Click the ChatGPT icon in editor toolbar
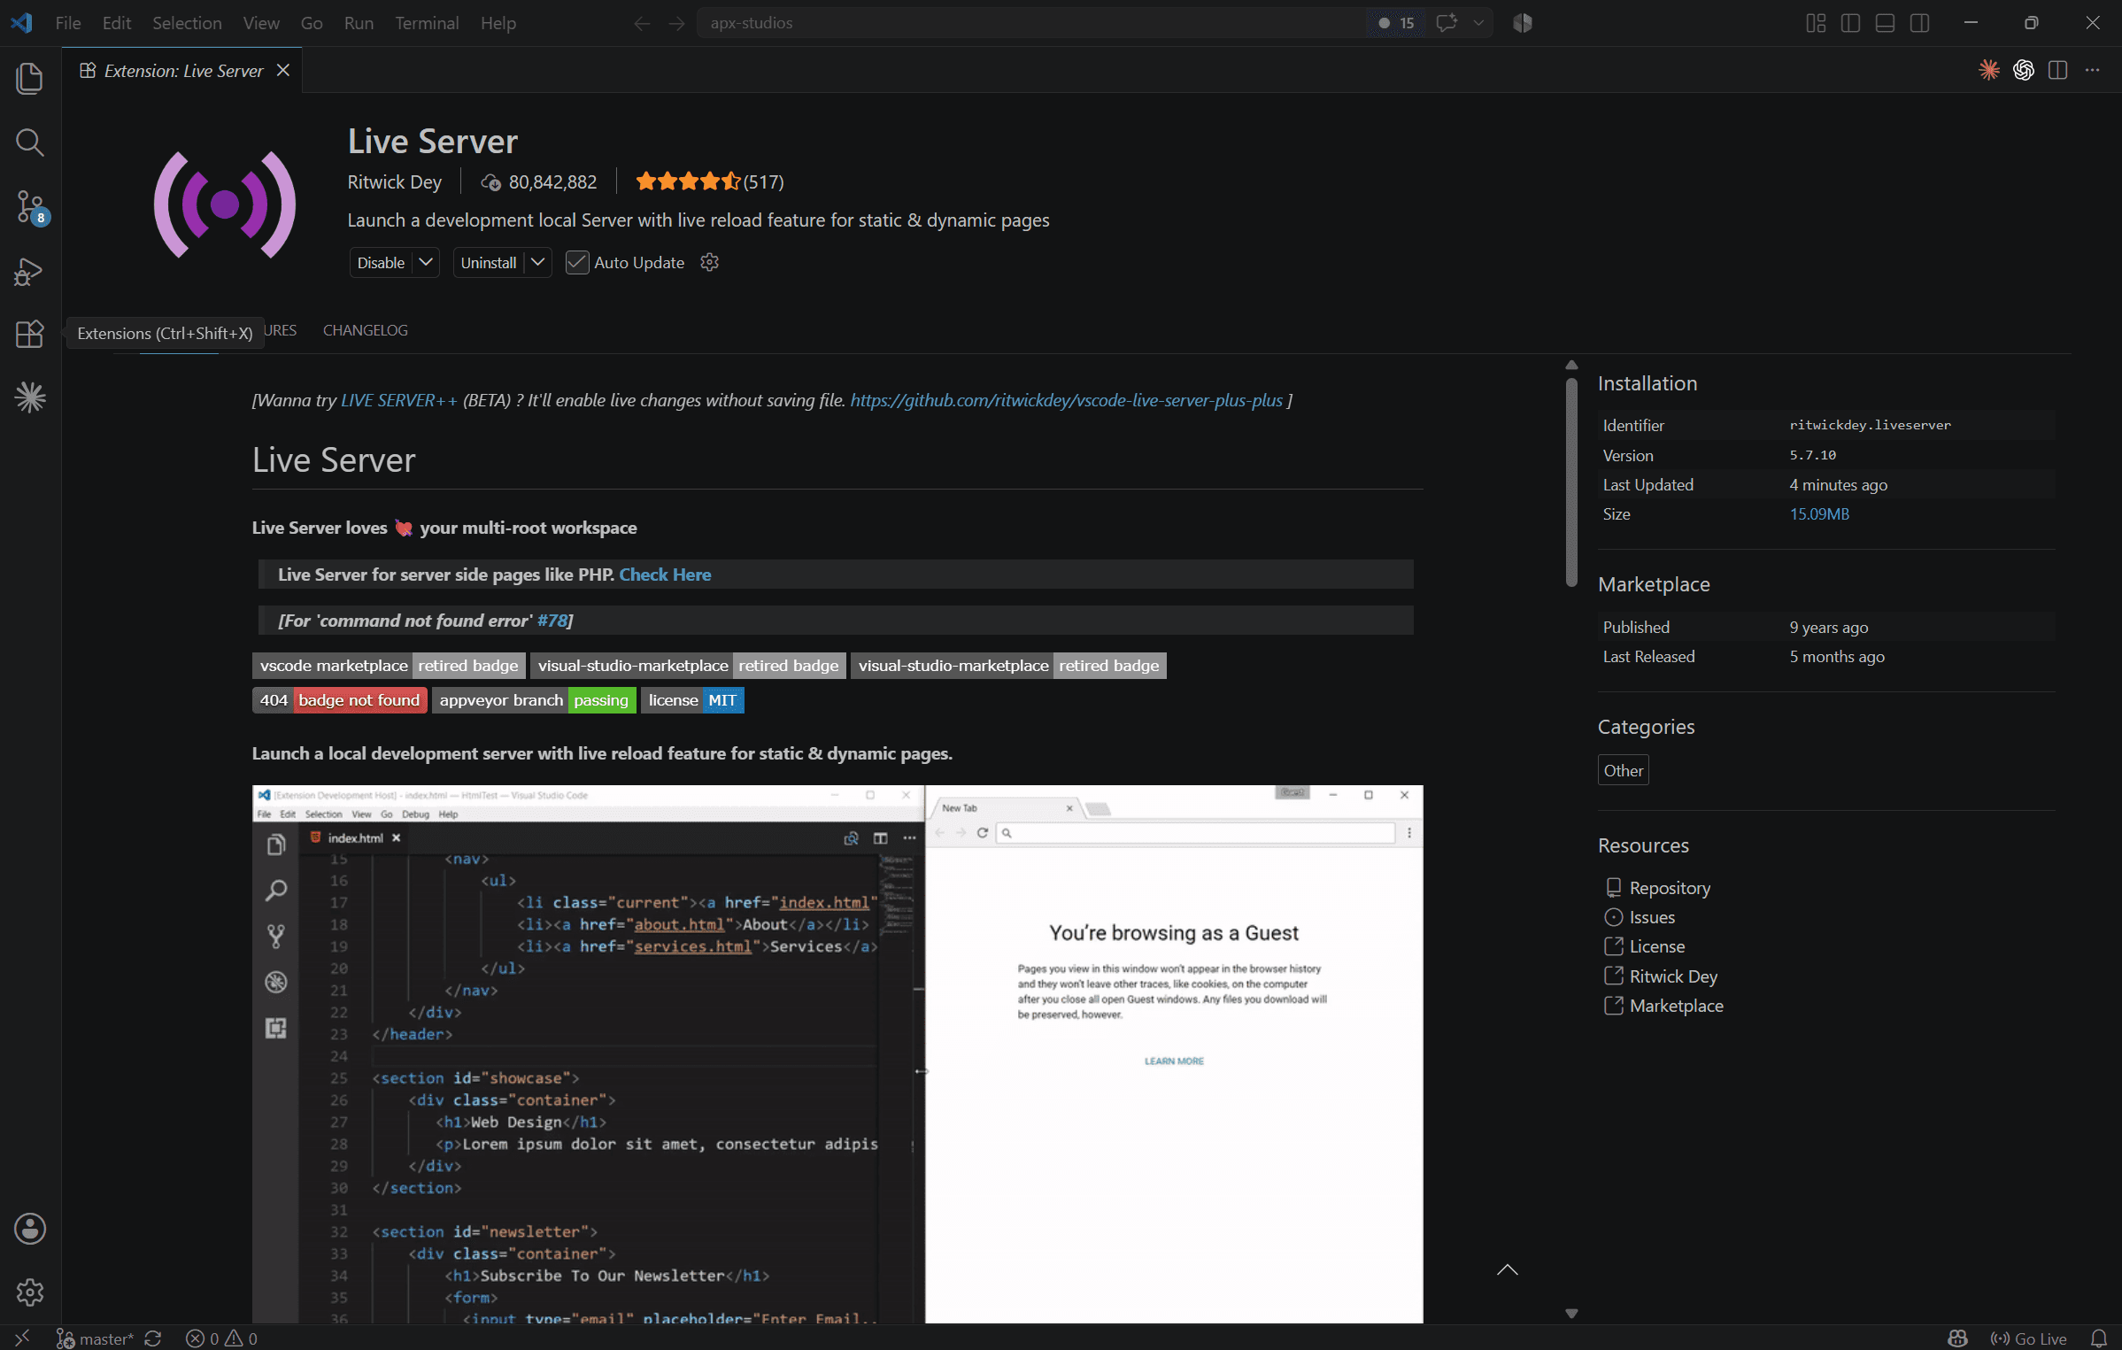This screenshot has height=1350, width=2122. [2023, 70]
